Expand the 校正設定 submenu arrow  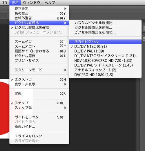point(66,9)
